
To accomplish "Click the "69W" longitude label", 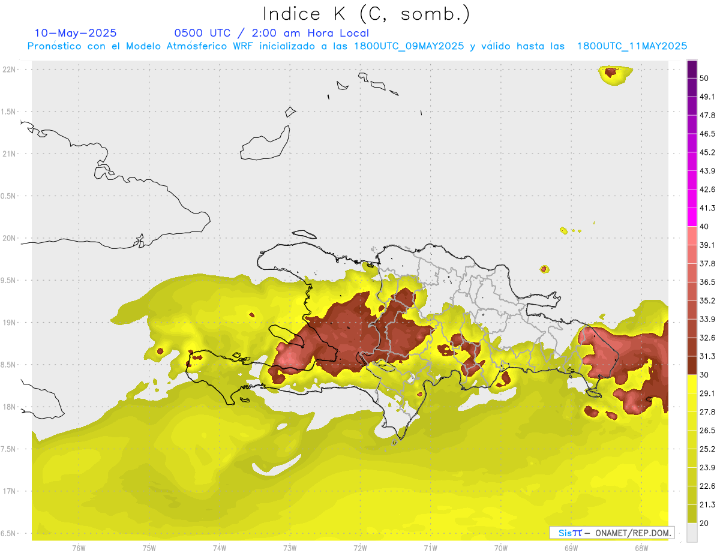I will click(x=571, y=548).
